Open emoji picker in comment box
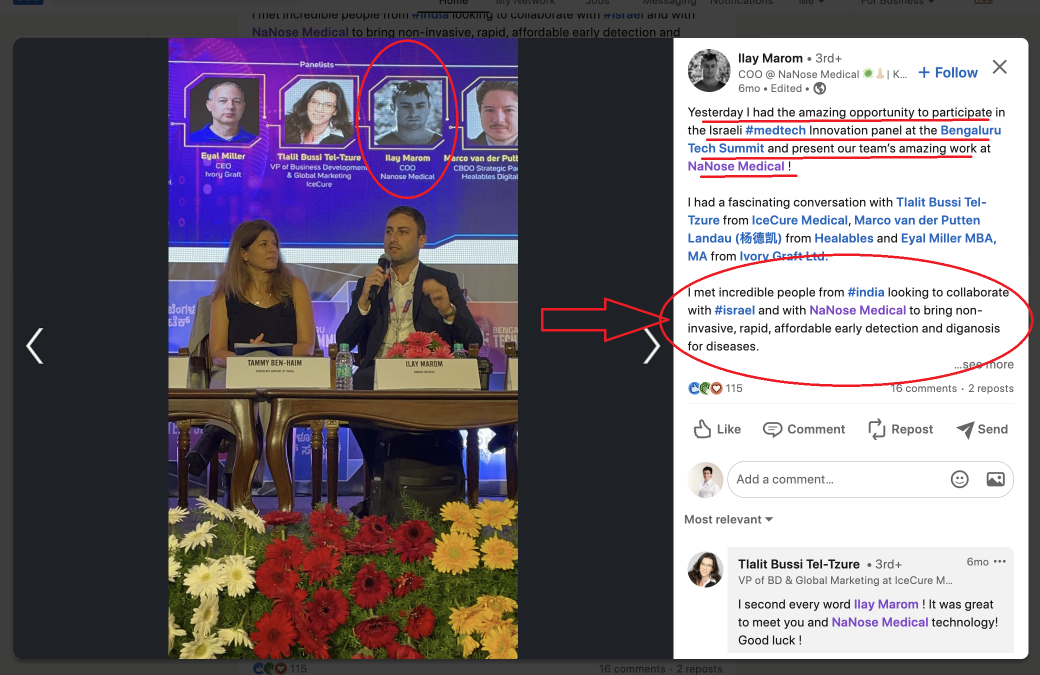Screen dimensions: 1040x675 pyautogui.click(x=959, y=479)
